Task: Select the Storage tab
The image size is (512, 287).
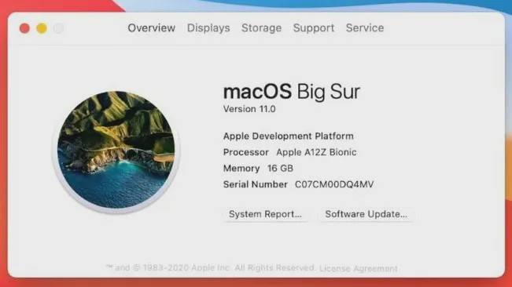Action: pos(261,28)
